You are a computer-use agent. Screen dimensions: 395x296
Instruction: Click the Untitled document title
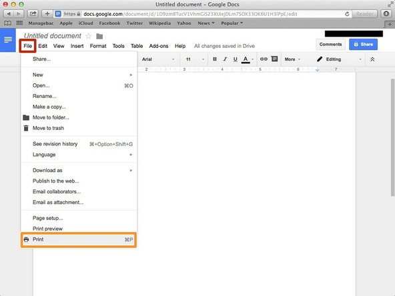click(x=53, y=36)
